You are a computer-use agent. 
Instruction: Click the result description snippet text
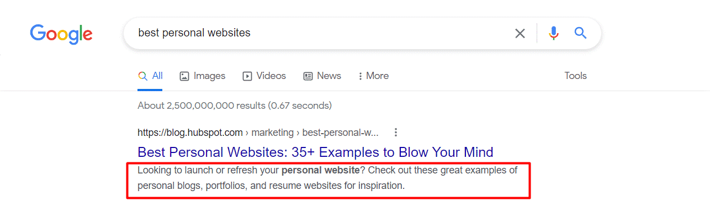coord(327,178)
